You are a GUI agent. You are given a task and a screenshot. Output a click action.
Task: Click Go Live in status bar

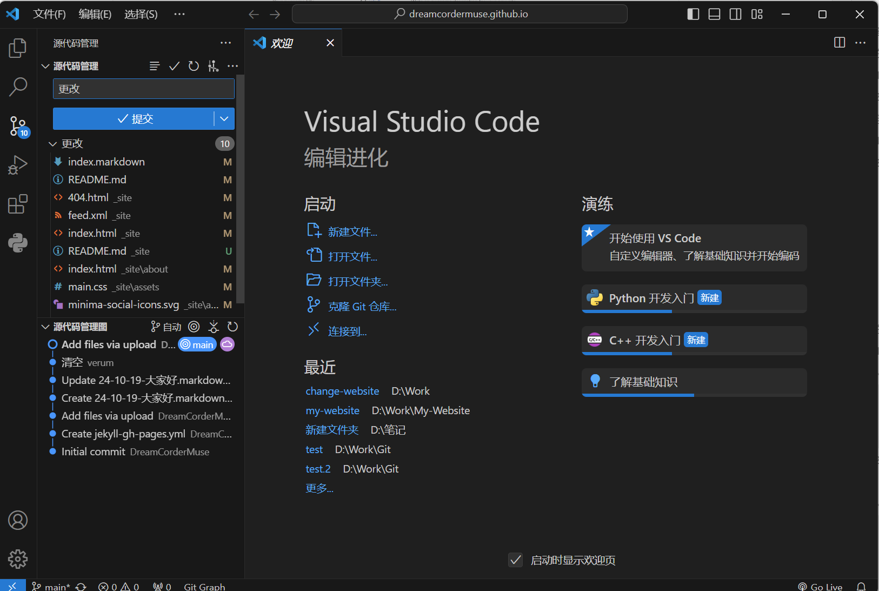pyautogui.click(x=820, y=587)
